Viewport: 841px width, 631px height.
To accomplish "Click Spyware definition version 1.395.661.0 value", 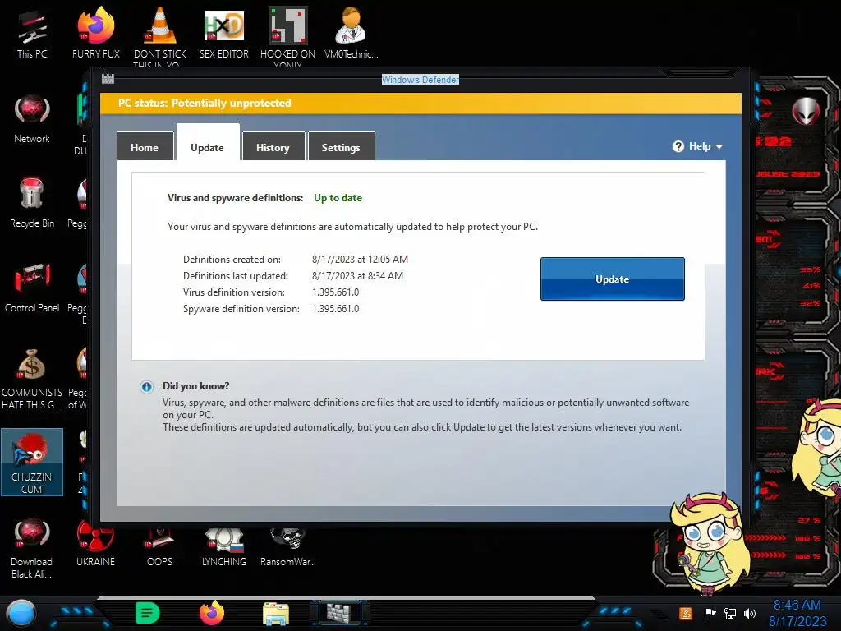I will 336,309.
